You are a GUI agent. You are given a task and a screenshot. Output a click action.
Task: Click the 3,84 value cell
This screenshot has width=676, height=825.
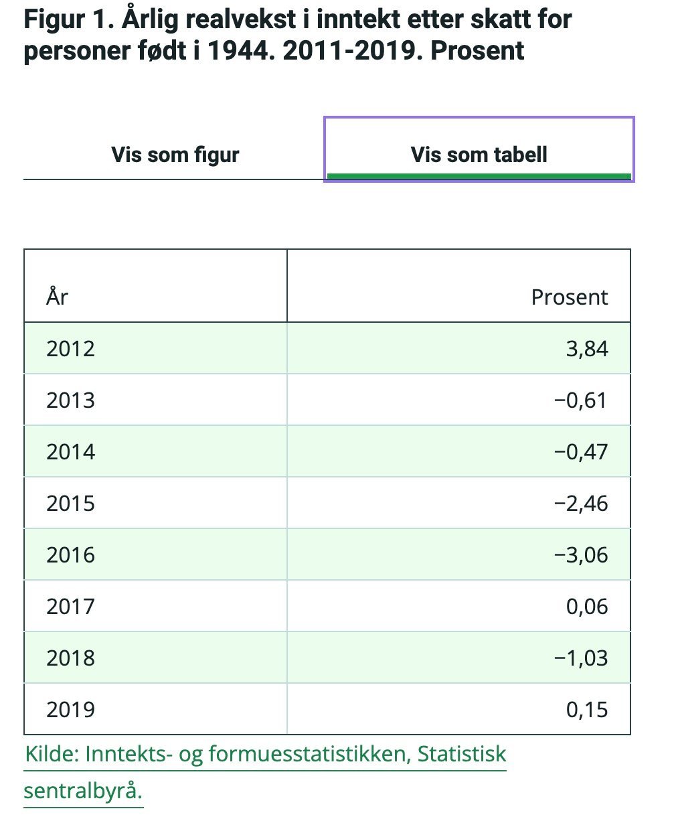(x=458, y=348)
